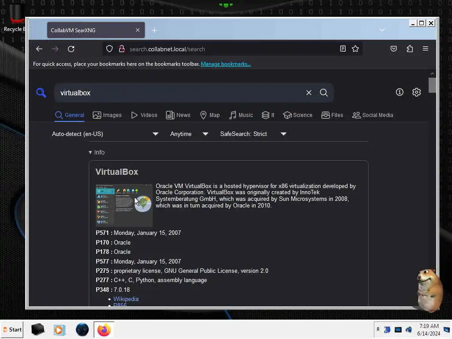The width and height of the screenshot is (452, 339).
Task: Open the black box taskbar icon
Action: click(38, 329)
